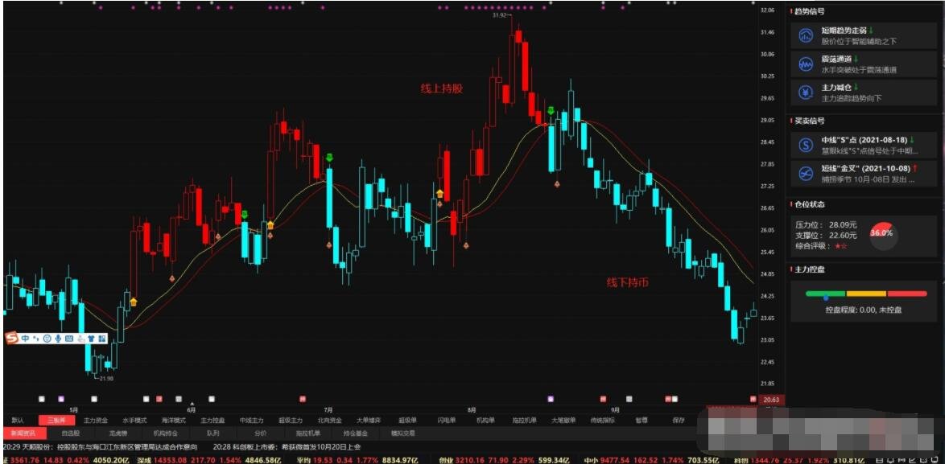Click the circled S icon for 中线S点
Screen dimensions: 945x464
806,145
